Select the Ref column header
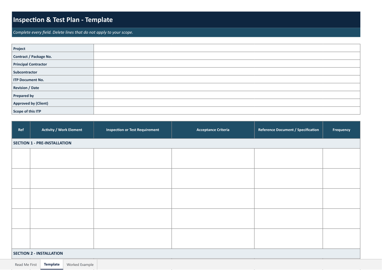 21,130
